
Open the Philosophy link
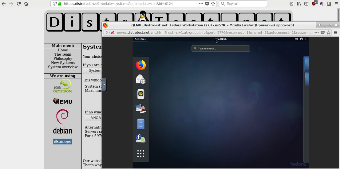63,59
